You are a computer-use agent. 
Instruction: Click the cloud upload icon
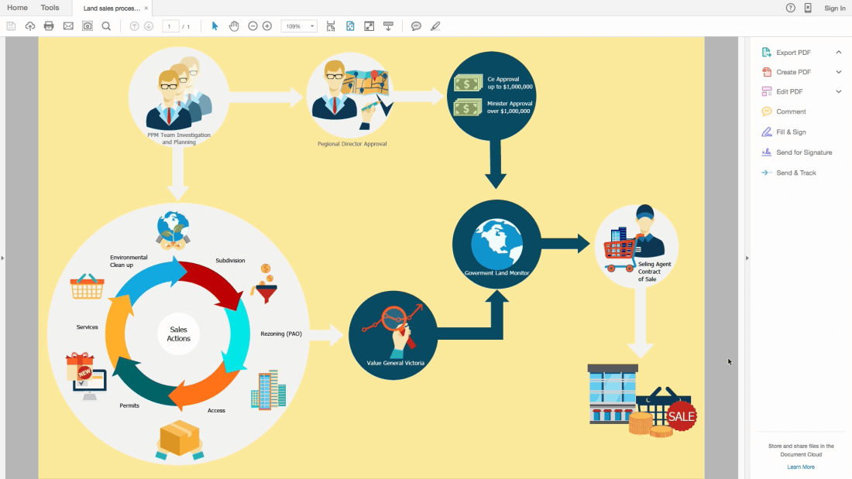tap(30, 26)
